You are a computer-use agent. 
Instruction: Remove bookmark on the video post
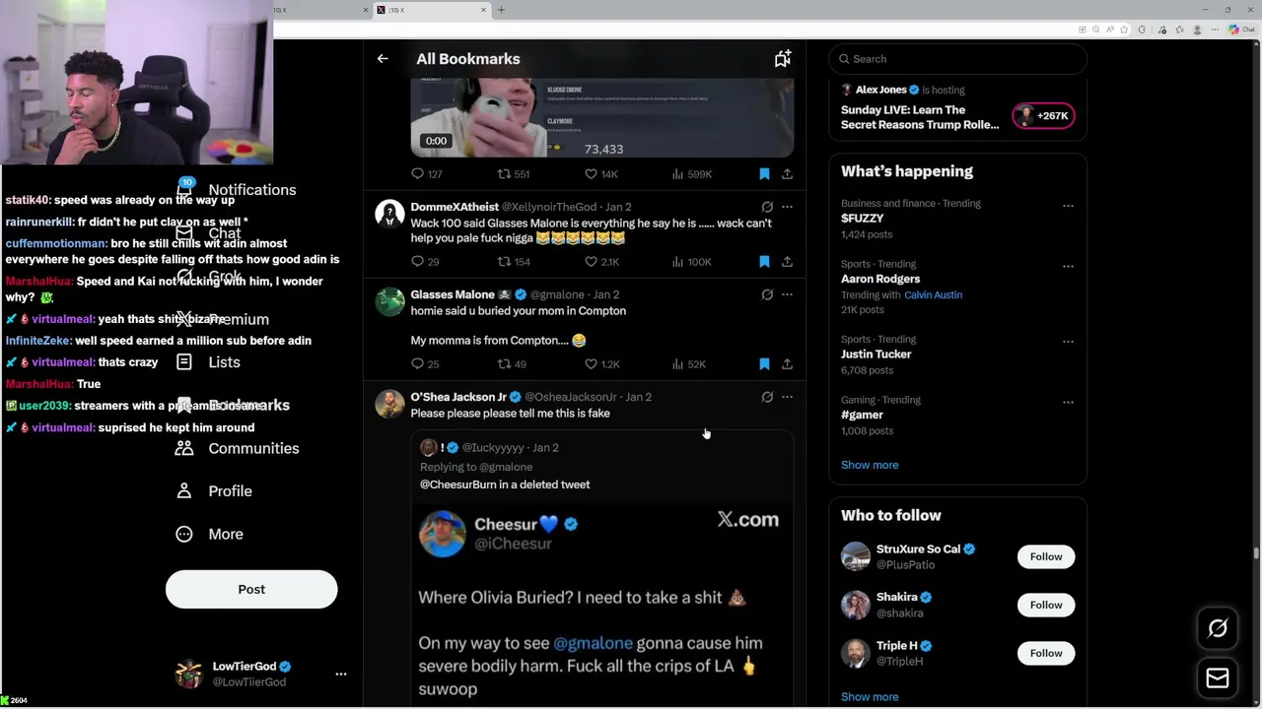tap(764, 174)
